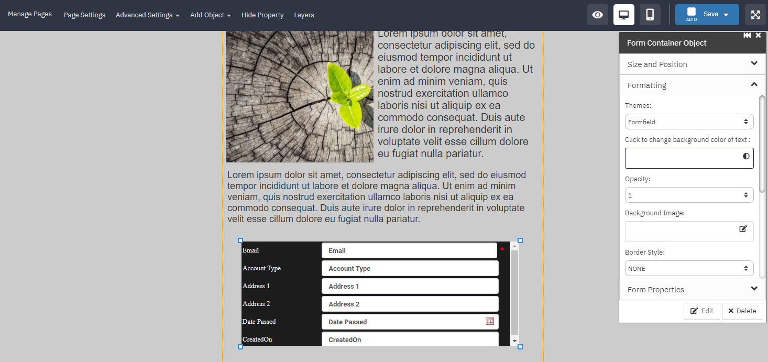Click the lorem ipsum paragraph below image
Image resolution: width=768 pixels, height=362 pixels.
pos(377,197)
